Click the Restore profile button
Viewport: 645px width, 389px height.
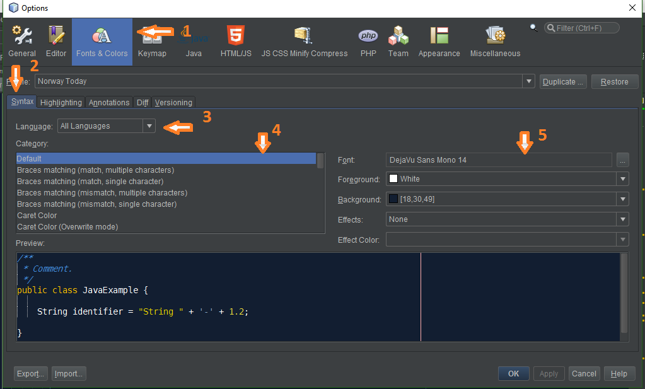click(615, 81)
